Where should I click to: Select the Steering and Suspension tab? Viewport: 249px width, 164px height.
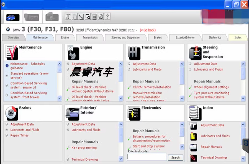coord(126,38)
